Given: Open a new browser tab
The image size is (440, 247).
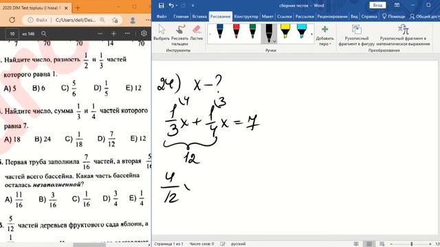Looking at the screenshot, I should click(x=78, y=8).
